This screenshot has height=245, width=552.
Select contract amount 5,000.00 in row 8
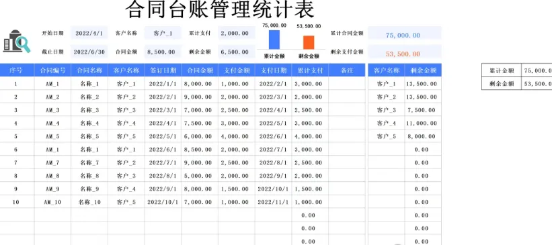pos(200,176)
